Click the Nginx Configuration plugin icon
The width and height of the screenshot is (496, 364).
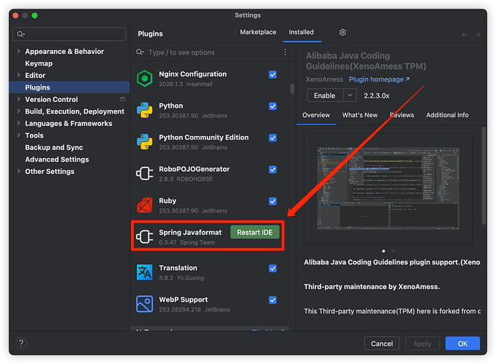click(144, 79)
